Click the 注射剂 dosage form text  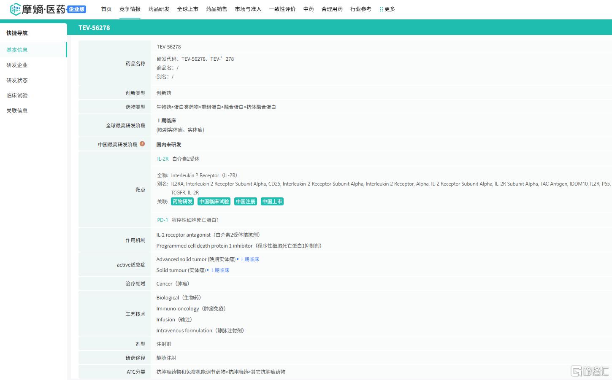coord(164,344)
